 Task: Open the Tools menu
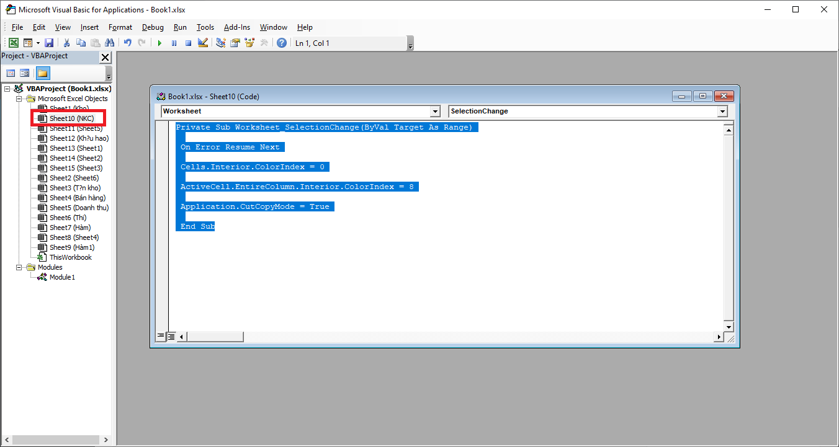tap(205, 27)
